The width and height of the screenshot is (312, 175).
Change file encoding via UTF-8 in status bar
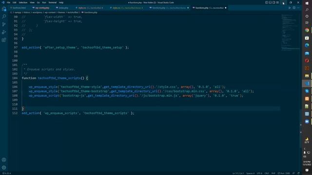point(259,174)
